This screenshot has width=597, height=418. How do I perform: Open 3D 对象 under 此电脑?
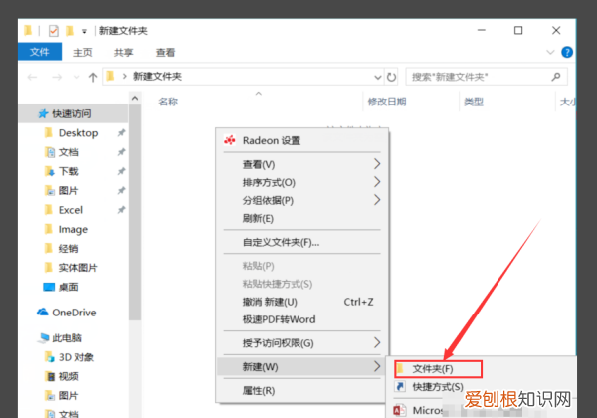point(76,357)
